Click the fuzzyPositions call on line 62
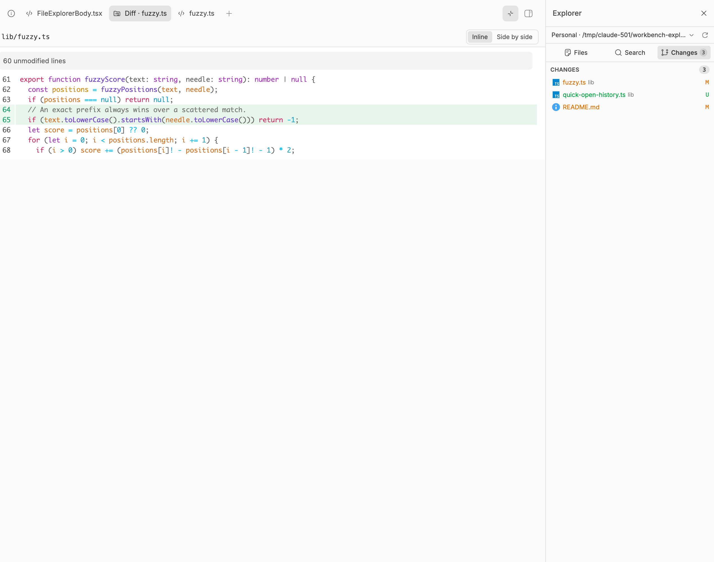714x562 pixels. click(x=129, y=90)
